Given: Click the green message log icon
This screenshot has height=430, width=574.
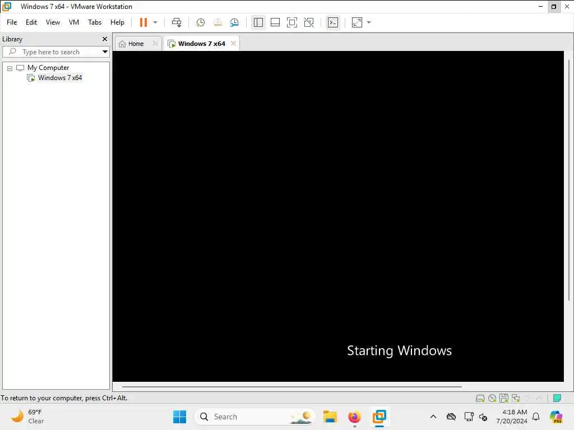Looking at the screenshot, I should pyautogui.click(x=557, y=398).
